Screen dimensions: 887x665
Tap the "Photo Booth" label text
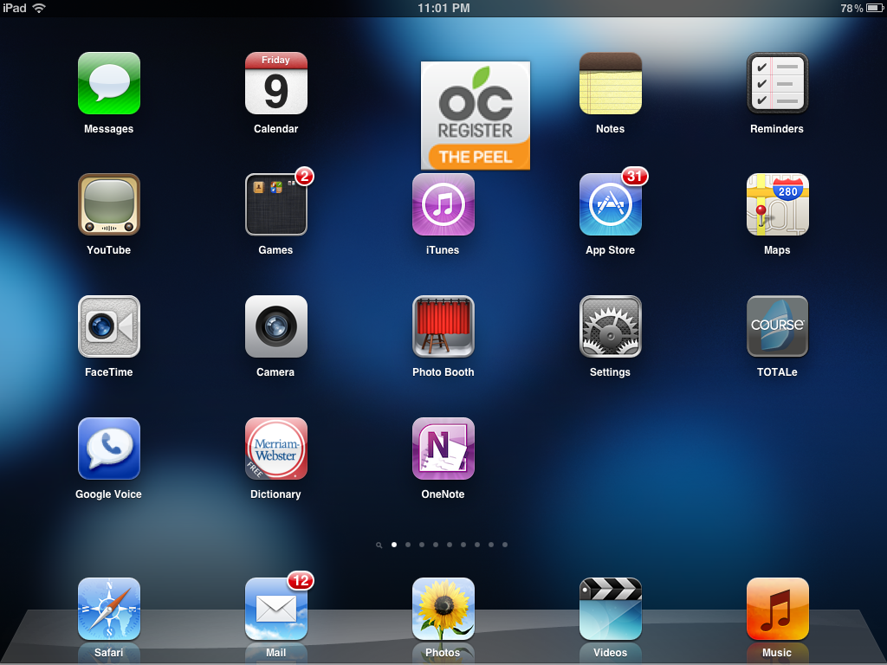tap(443, 372)
